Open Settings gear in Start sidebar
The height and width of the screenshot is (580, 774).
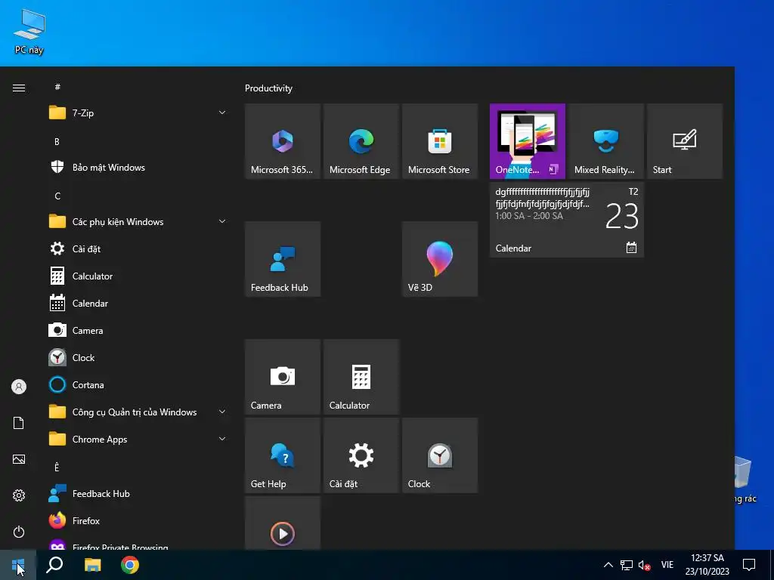(x=19, y=495)
